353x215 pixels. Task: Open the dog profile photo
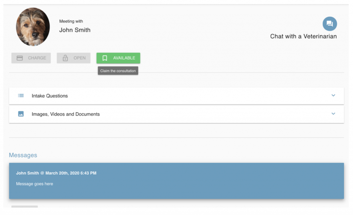coord(33,27)
